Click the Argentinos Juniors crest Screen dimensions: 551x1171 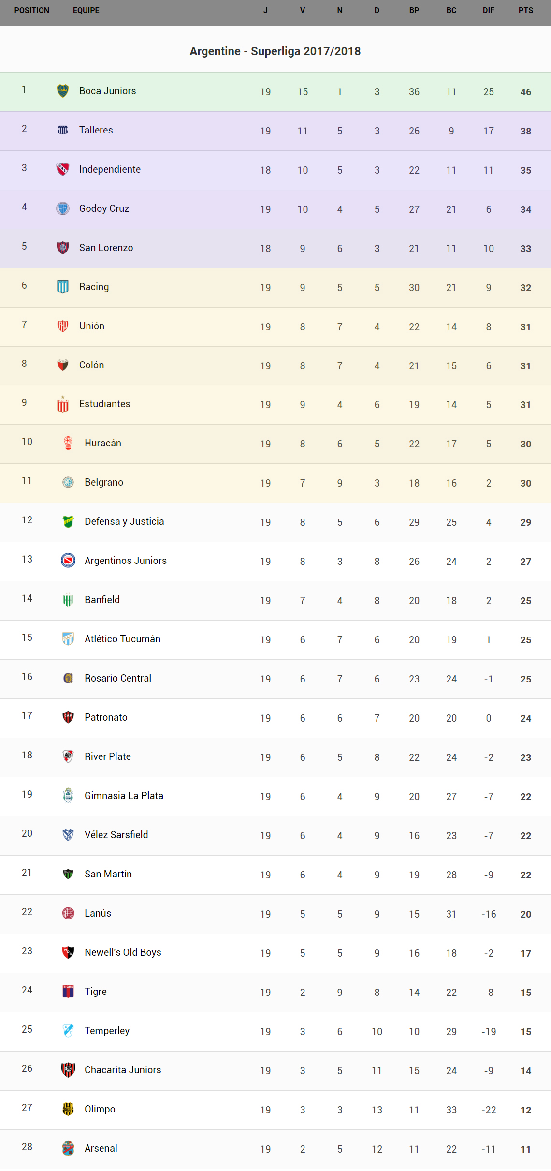click(x=68, y=561)
